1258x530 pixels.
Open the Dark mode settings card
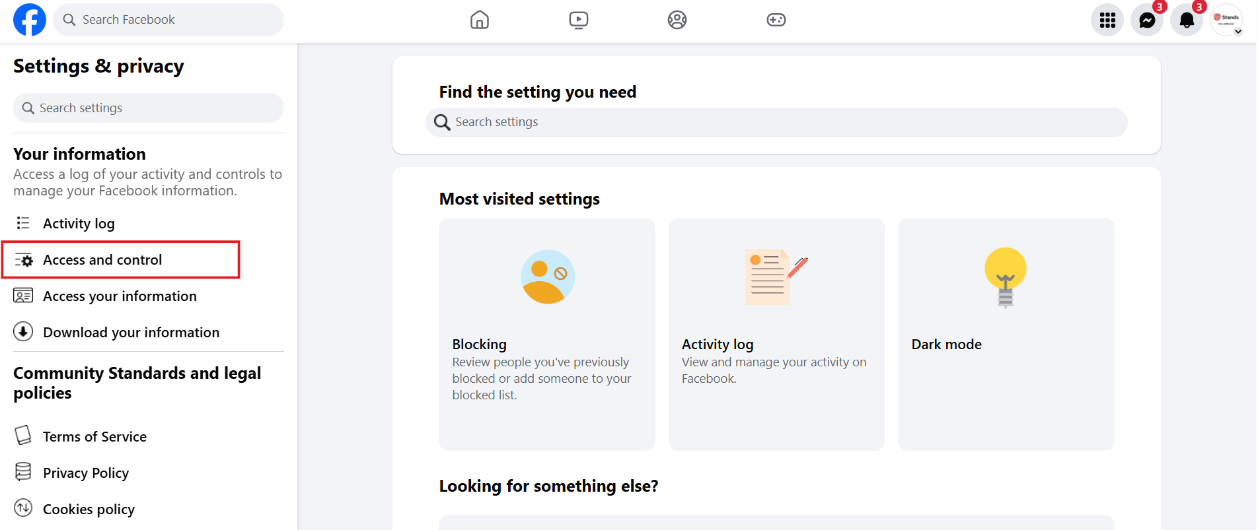(1005, 334)
